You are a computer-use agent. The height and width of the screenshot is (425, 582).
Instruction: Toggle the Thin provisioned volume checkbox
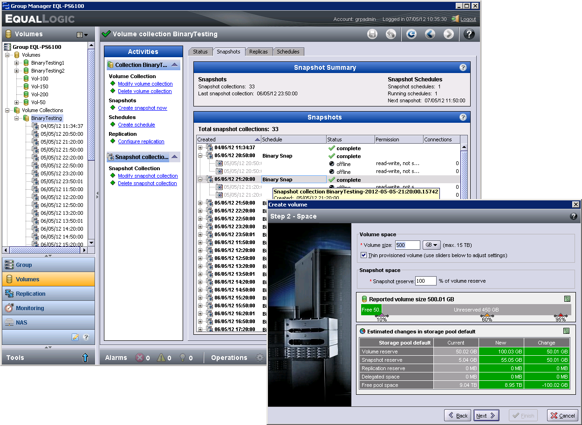point(364,255)
